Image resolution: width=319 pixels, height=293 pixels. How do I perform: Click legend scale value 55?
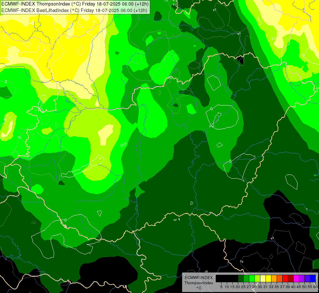click(x=310, y=287)
